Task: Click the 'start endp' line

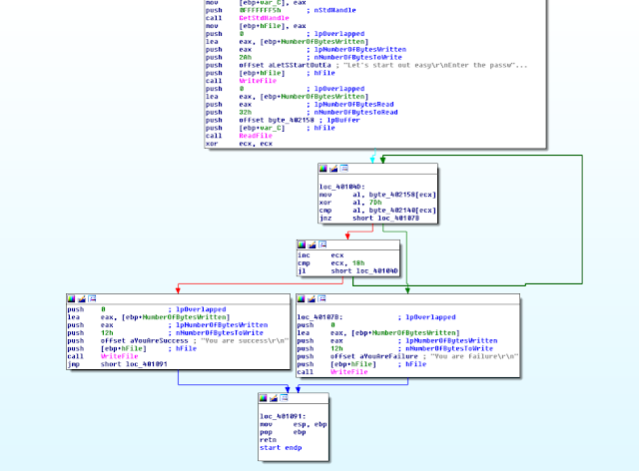Action: [281, 447]
